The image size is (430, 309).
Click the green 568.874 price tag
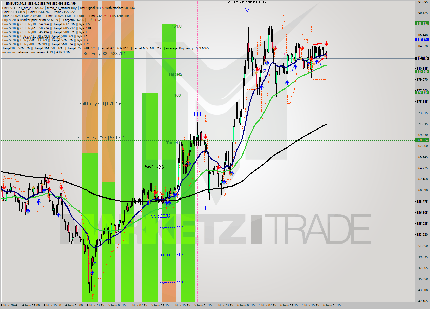point(422,140)
